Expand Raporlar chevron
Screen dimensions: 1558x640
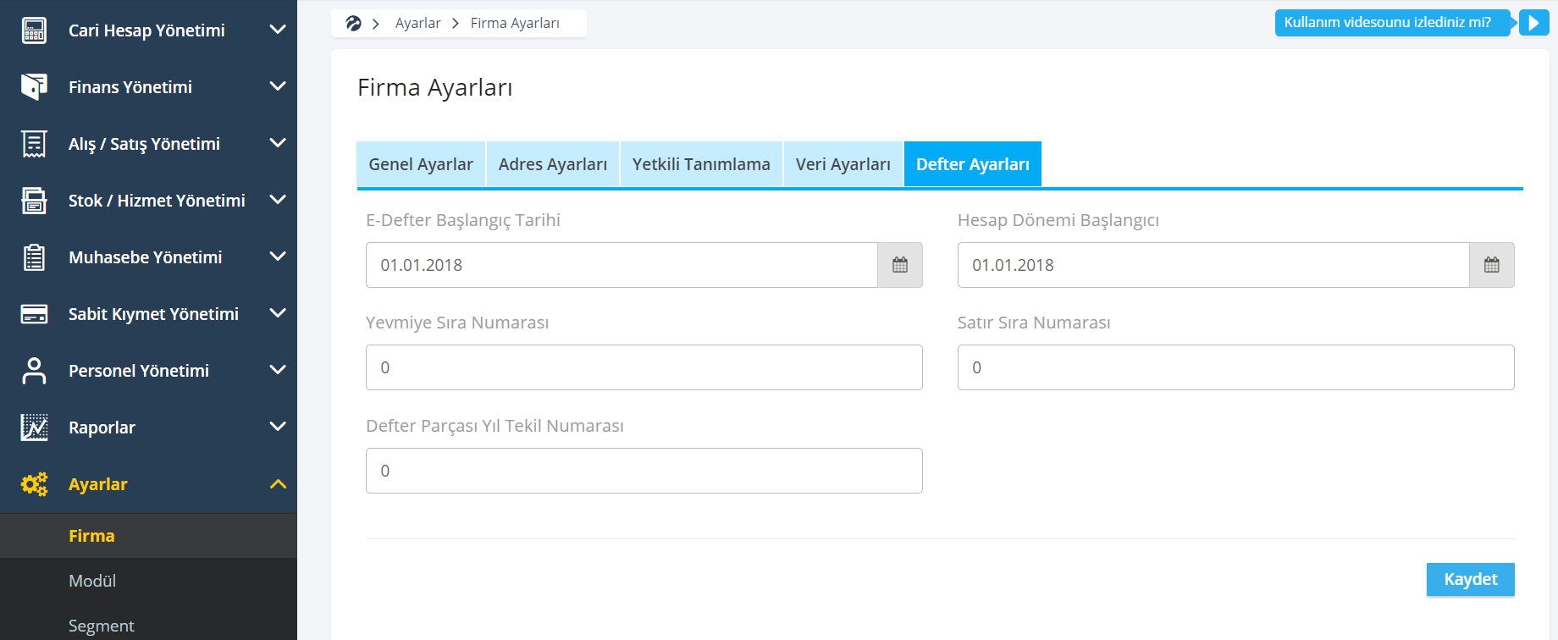[277, 427]
